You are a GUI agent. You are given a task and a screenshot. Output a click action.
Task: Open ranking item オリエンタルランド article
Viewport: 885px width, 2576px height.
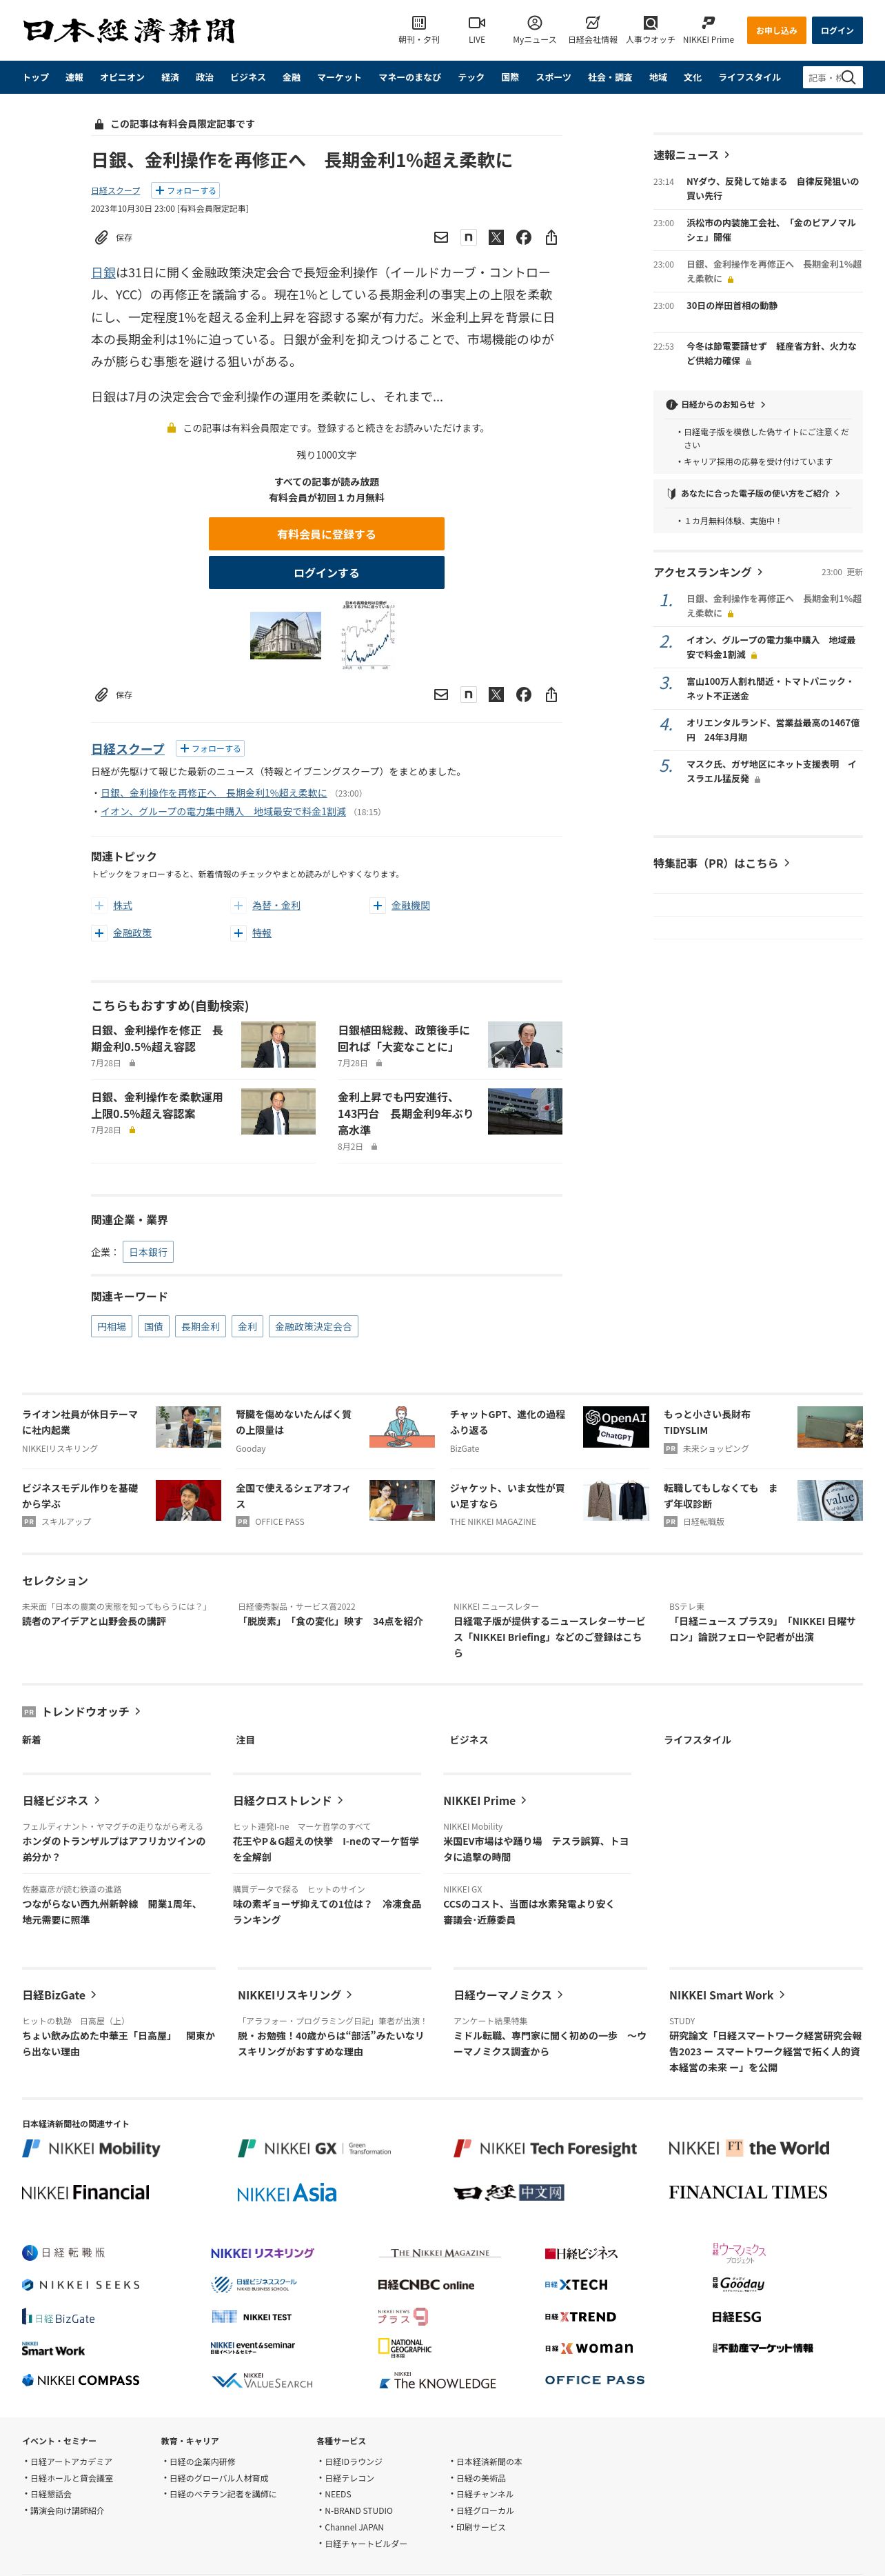772,730
